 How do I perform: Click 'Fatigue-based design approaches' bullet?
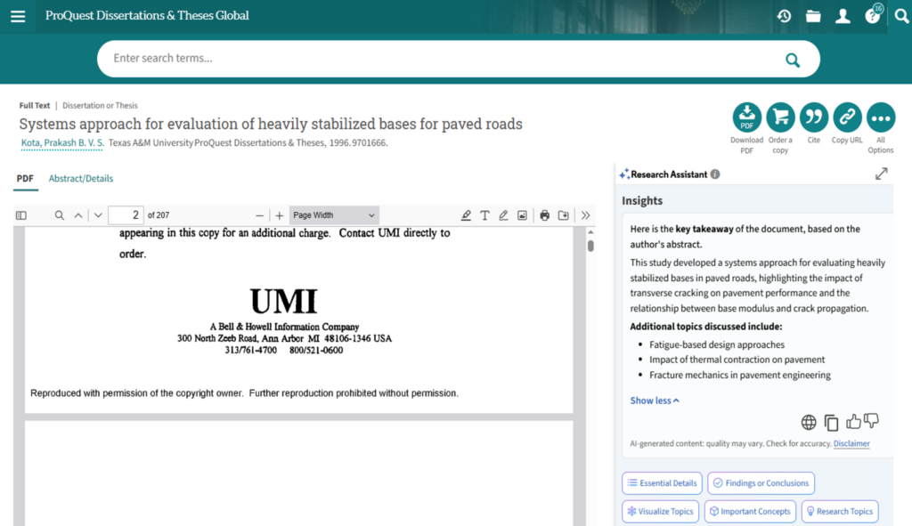pos(717,344)
